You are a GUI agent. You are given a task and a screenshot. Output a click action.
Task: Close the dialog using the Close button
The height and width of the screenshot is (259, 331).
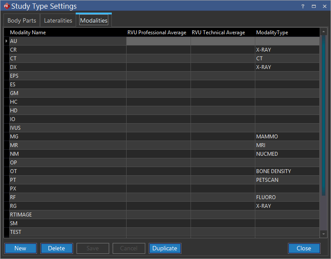[304, 248]
